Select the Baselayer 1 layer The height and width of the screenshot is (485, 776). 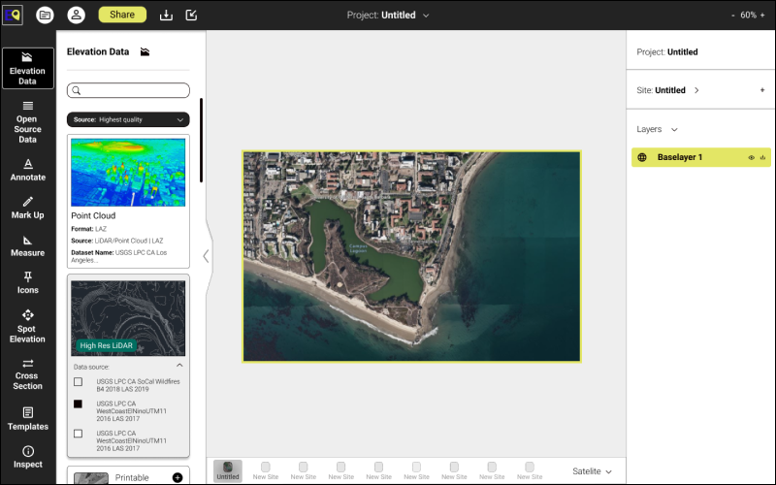pyautogui.click(x=701, y=157)
